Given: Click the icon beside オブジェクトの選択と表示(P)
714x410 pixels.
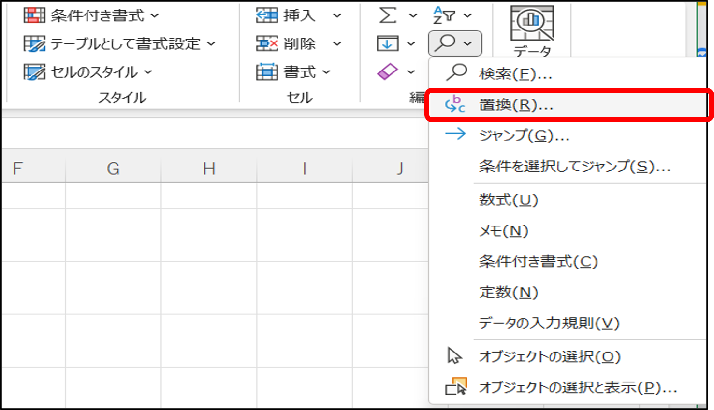Looking at the screenshot, I should click(x=456, y=386).
